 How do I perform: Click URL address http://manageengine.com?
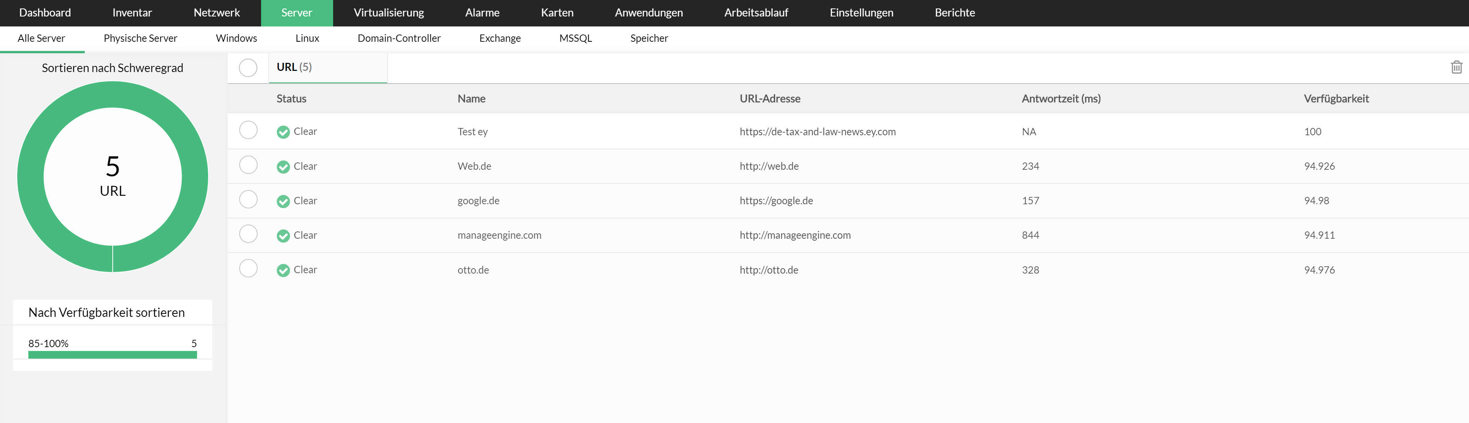(795, 235)
